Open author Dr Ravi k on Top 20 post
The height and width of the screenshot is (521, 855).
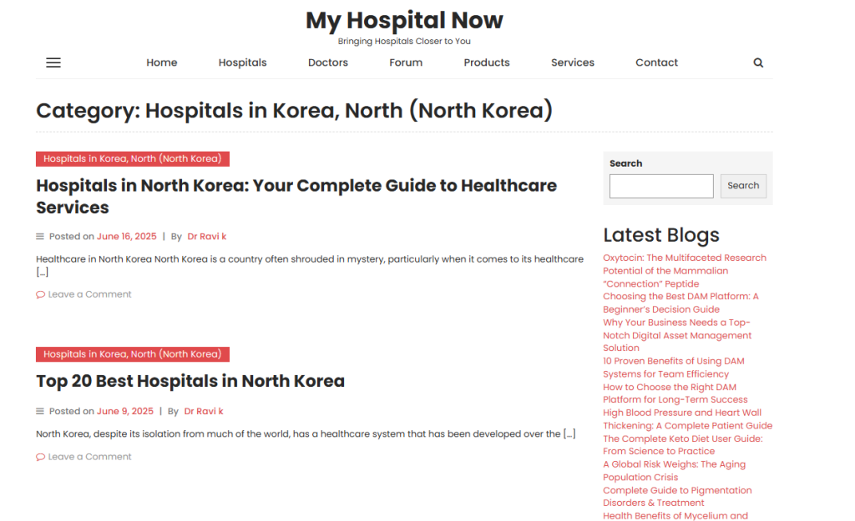pos(204,411)
